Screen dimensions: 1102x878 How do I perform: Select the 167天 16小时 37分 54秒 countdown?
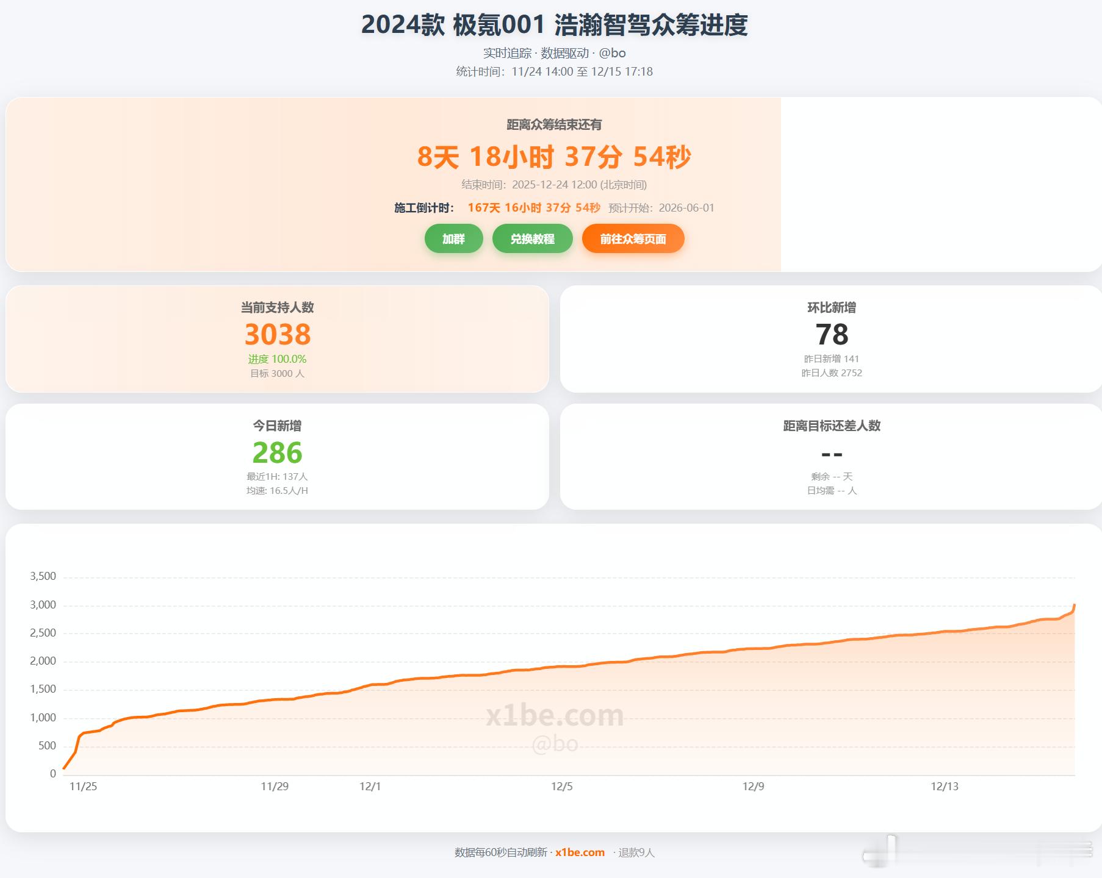point(534,208)
